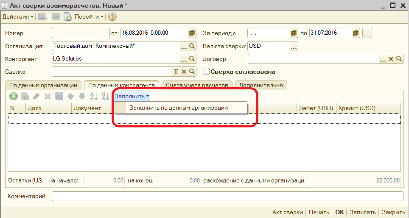Click the create-based-on document icon

coord(67,17)
